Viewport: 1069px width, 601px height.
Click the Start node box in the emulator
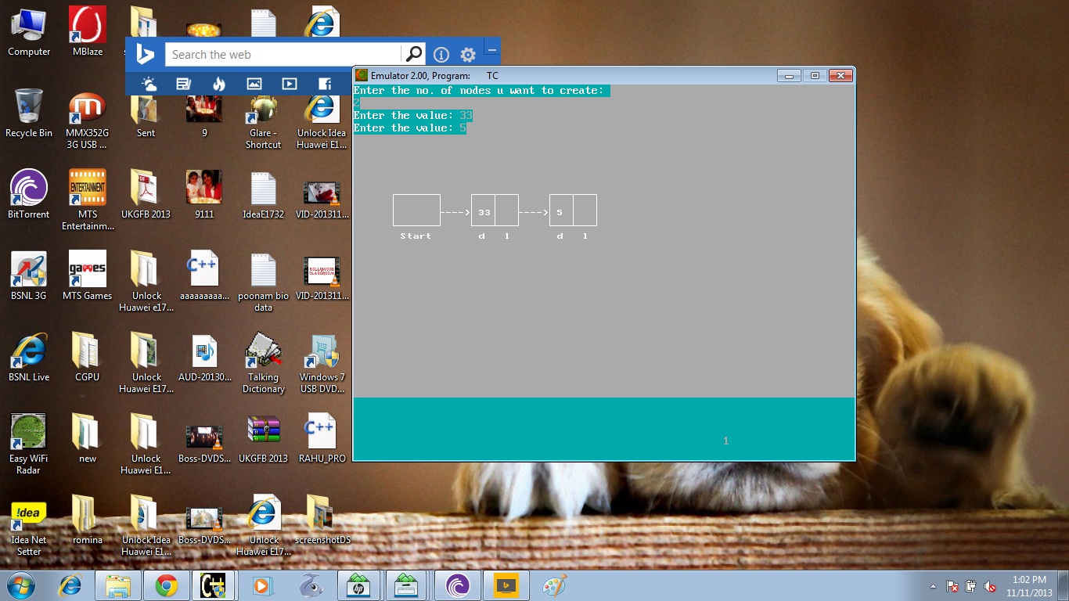coord(416,211)
